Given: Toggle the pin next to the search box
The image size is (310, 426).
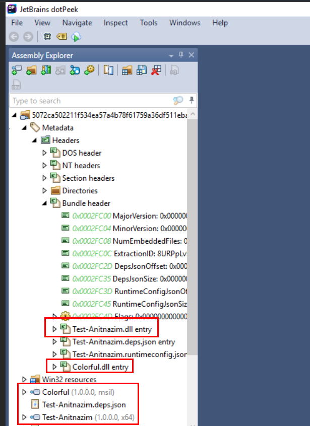Looking at the screenshot, I should [192, 100].
